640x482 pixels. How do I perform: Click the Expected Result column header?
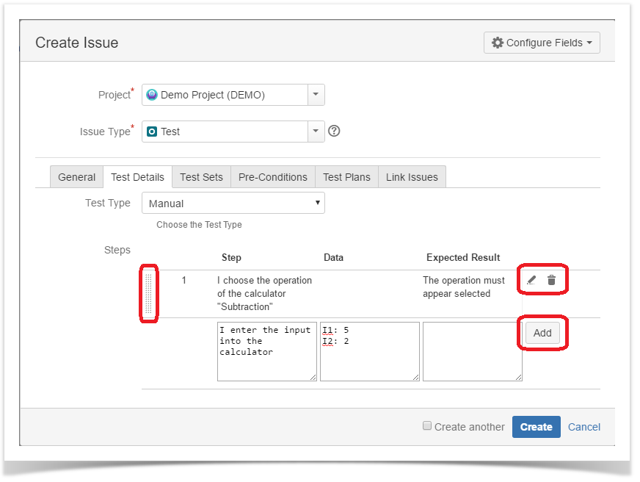point(463,257)
